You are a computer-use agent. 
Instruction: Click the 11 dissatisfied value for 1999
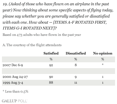[x=76, y=83]
